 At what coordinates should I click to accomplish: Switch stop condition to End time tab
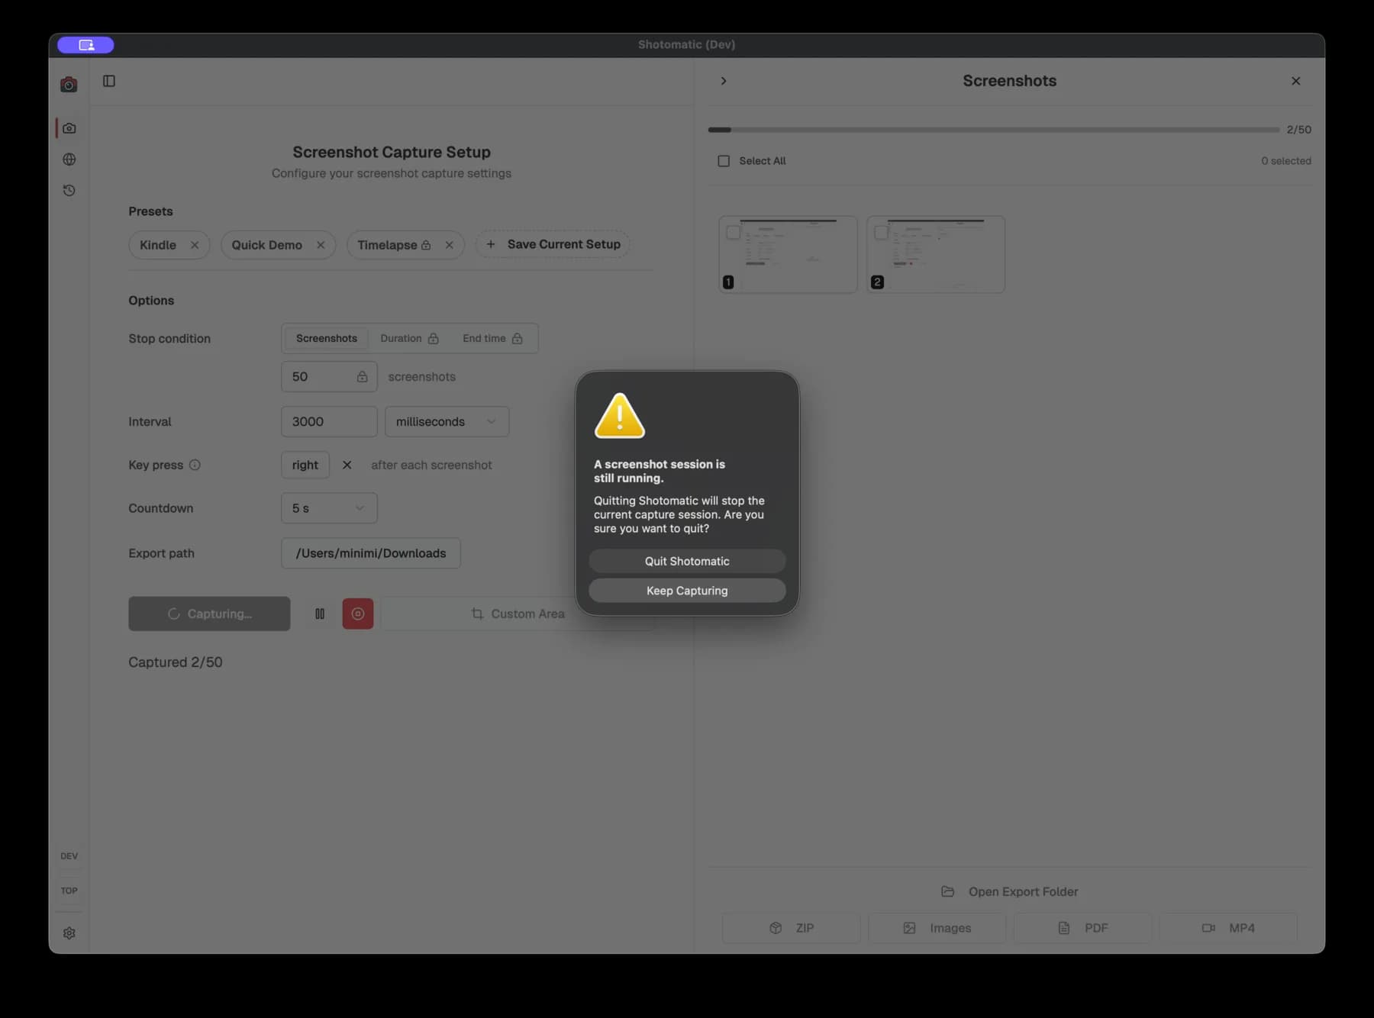click(x=492, y=338)
